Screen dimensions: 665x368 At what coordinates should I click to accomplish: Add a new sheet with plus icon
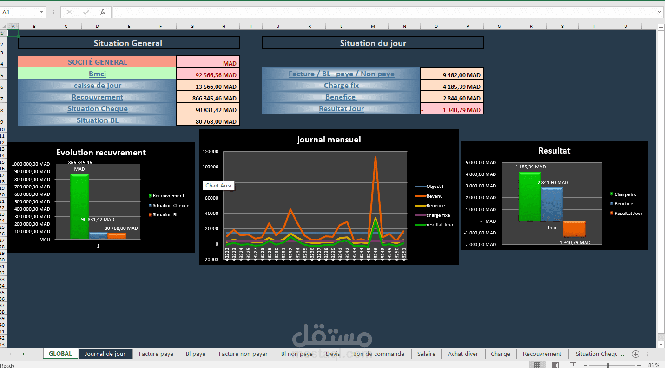tap(636, 354)
